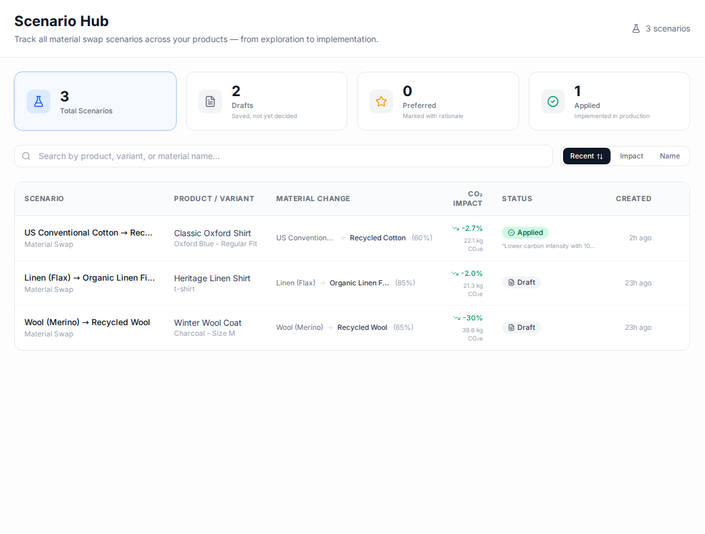Screen dimensions: 705x534
Task: Click the draft icon in Winter Wool Coat row
Action: coord(511,328)
